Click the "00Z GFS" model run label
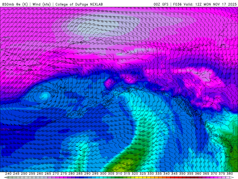Viewport: 238px width, 179px height. click(161, 4)
